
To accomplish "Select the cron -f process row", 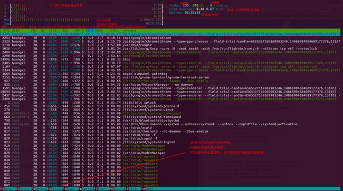I will (x=170, y=135).
